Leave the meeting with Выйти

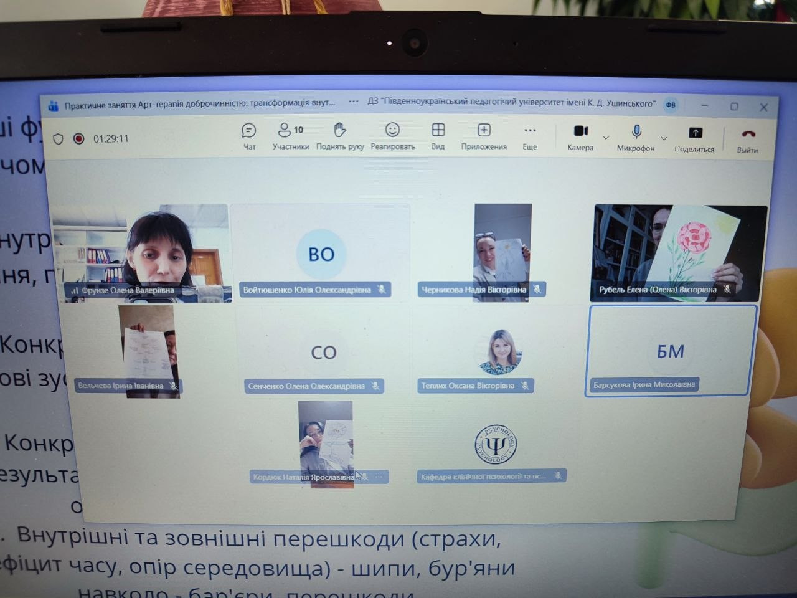pyautogui.click(x=748, y=139)
